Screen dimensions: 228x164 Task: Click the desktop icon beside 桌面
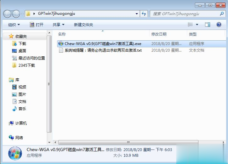click(14, 51)
